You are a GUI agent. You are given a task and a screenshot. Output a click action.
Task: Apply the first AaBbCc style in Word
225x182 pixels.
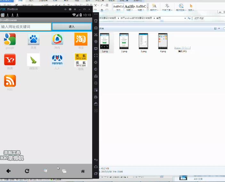click(118, 7)
